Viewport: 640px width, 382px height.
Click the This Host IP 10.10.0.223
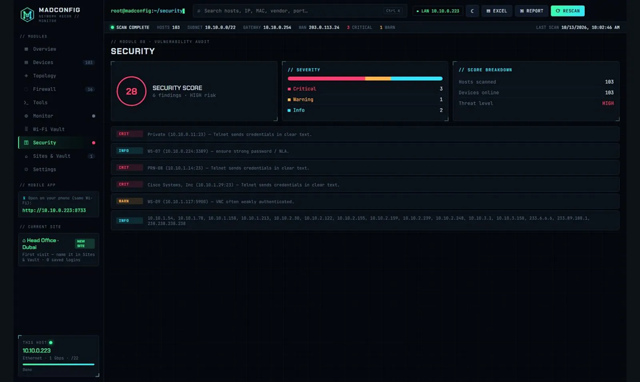click(36, 351)
